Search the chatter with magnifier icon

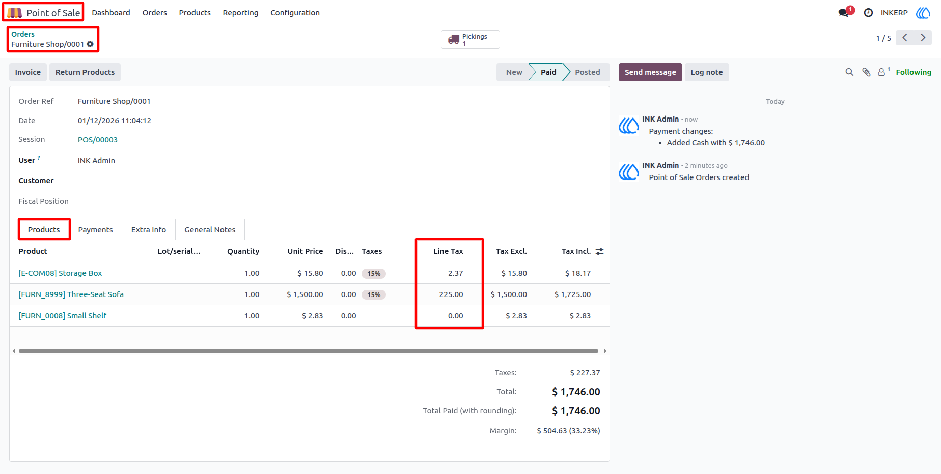[x=849, y=72]
